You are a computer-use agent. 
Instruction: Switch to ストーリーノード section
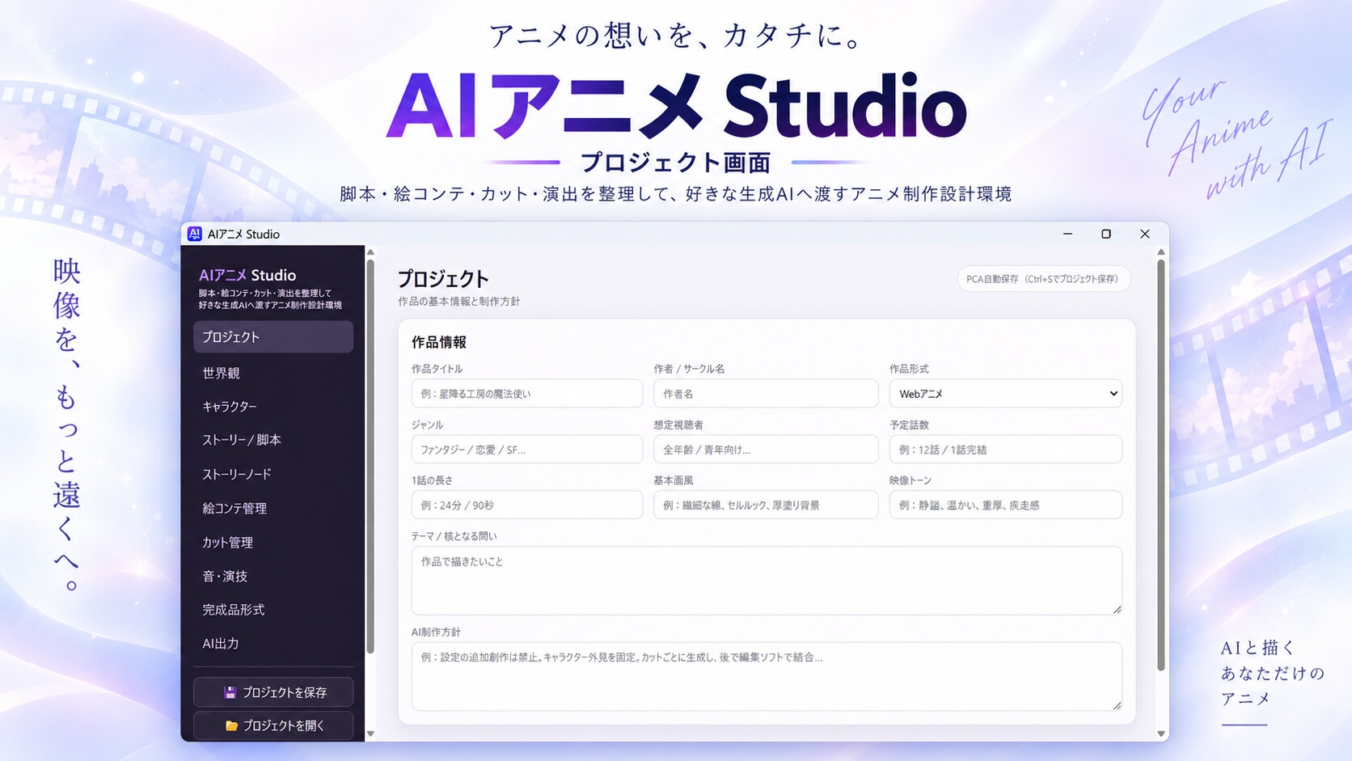273,474
